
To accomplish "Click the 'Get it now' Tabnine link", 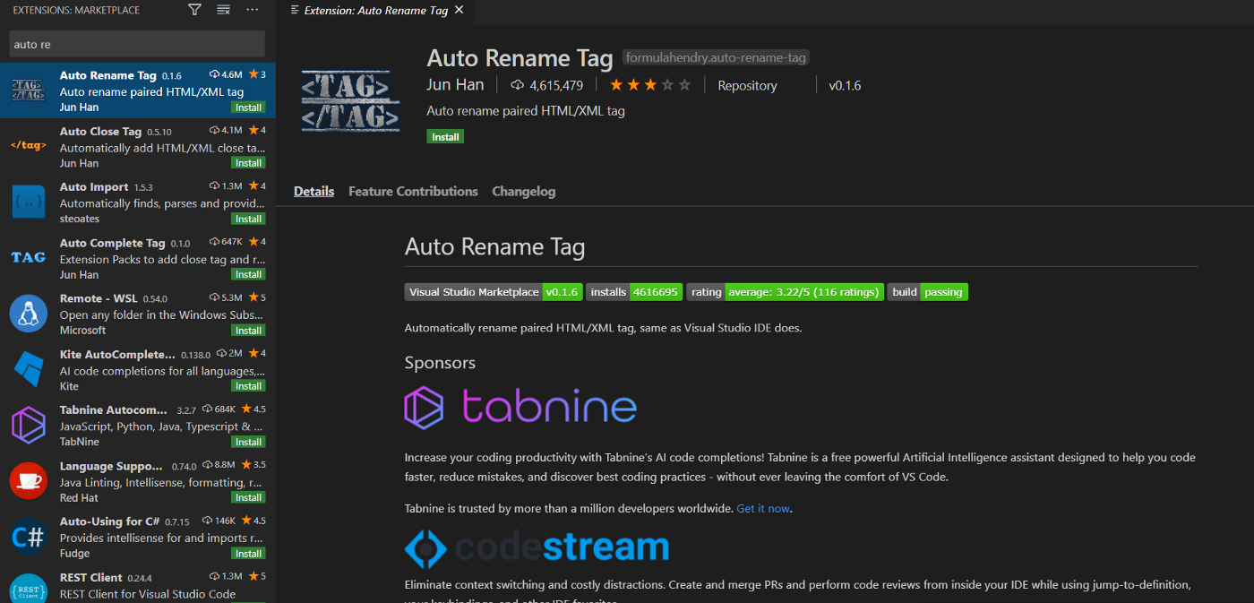I will point(763,509).
